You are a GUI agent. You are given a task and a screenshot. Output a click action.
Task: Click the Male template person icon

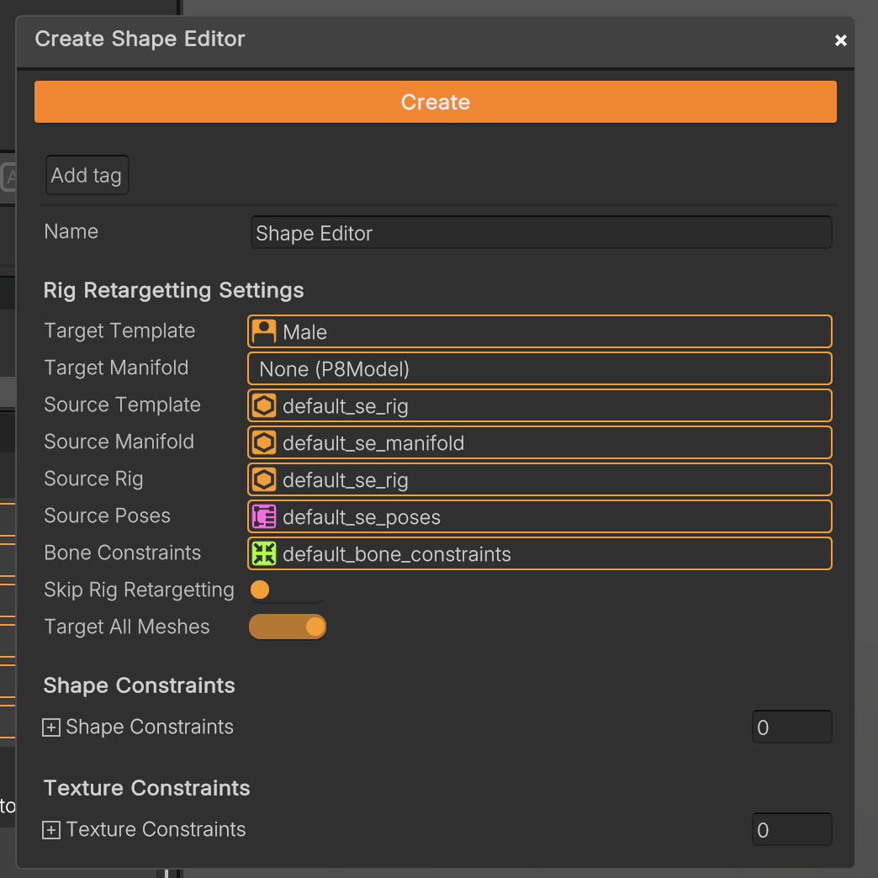[x=264, y=331]
